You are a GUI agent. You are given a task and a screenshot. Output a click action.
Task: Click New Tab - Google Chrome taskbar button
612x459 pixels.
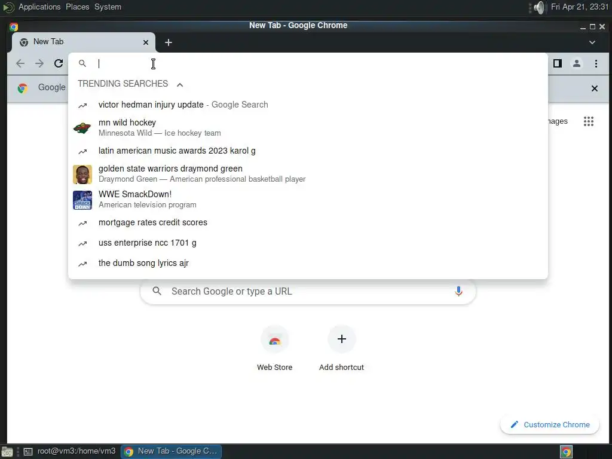tap(171, 451)
